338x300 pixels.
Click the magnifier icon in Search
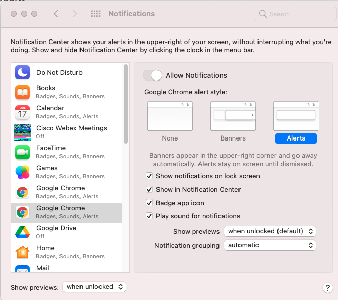[x=263, y=14]
